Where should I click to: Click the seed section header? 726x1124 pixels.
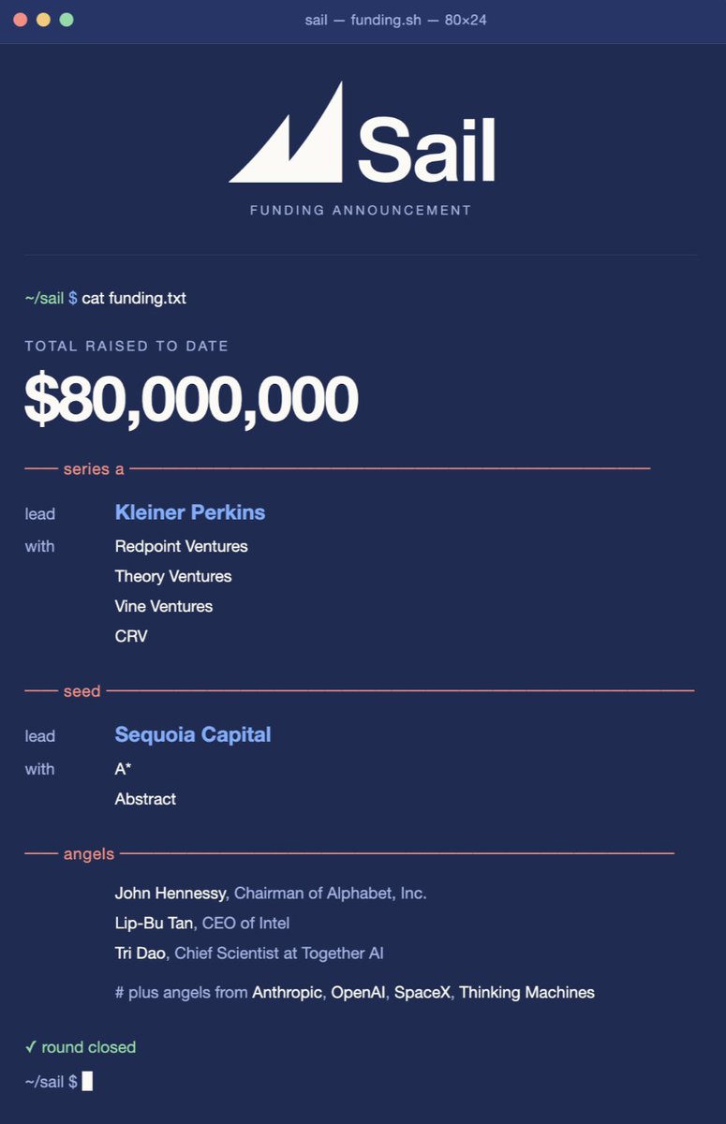pyautogui.click(x=81, y=691)
